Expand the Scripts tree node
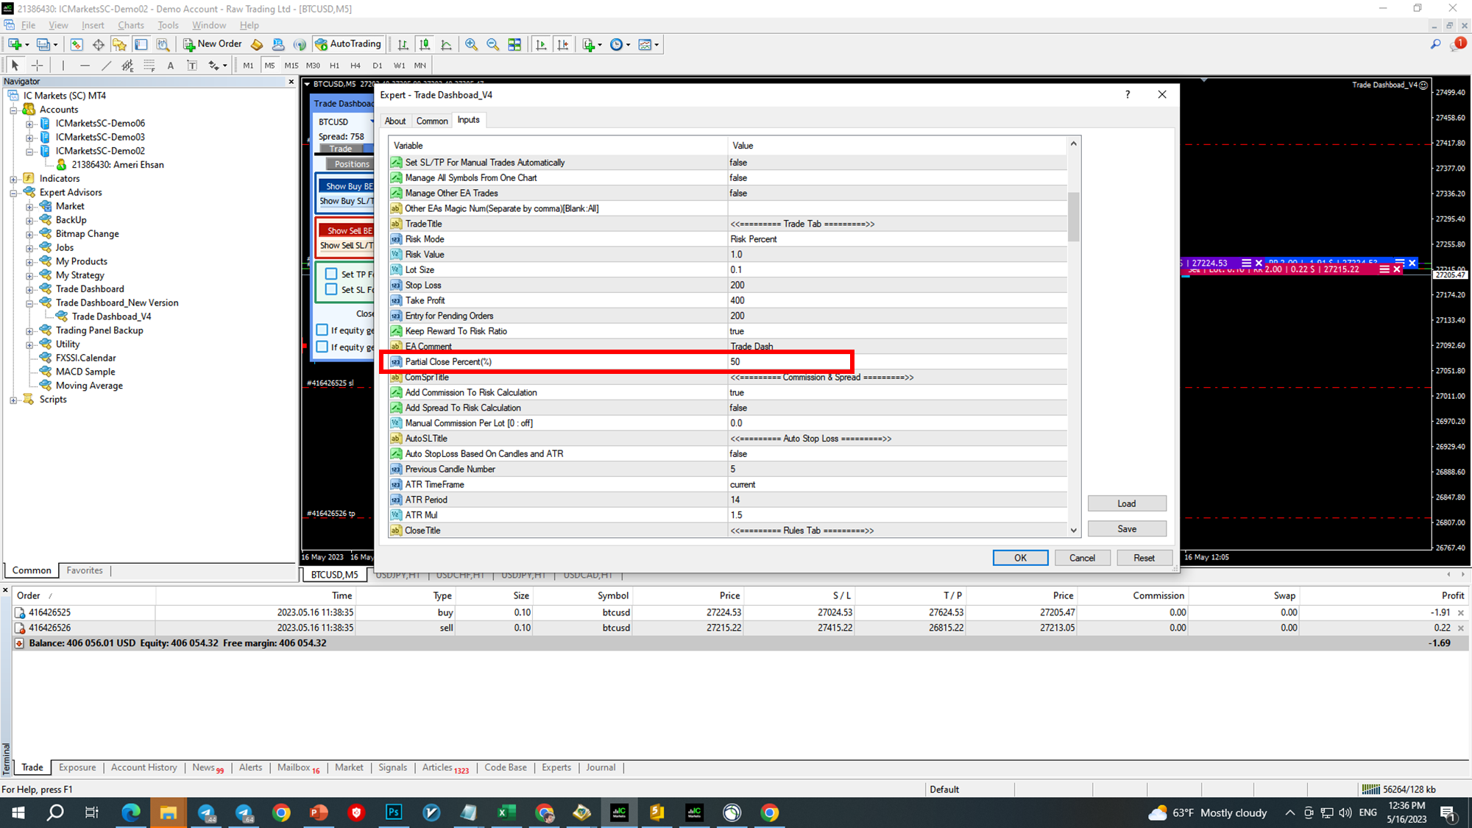 pos(13,400)
